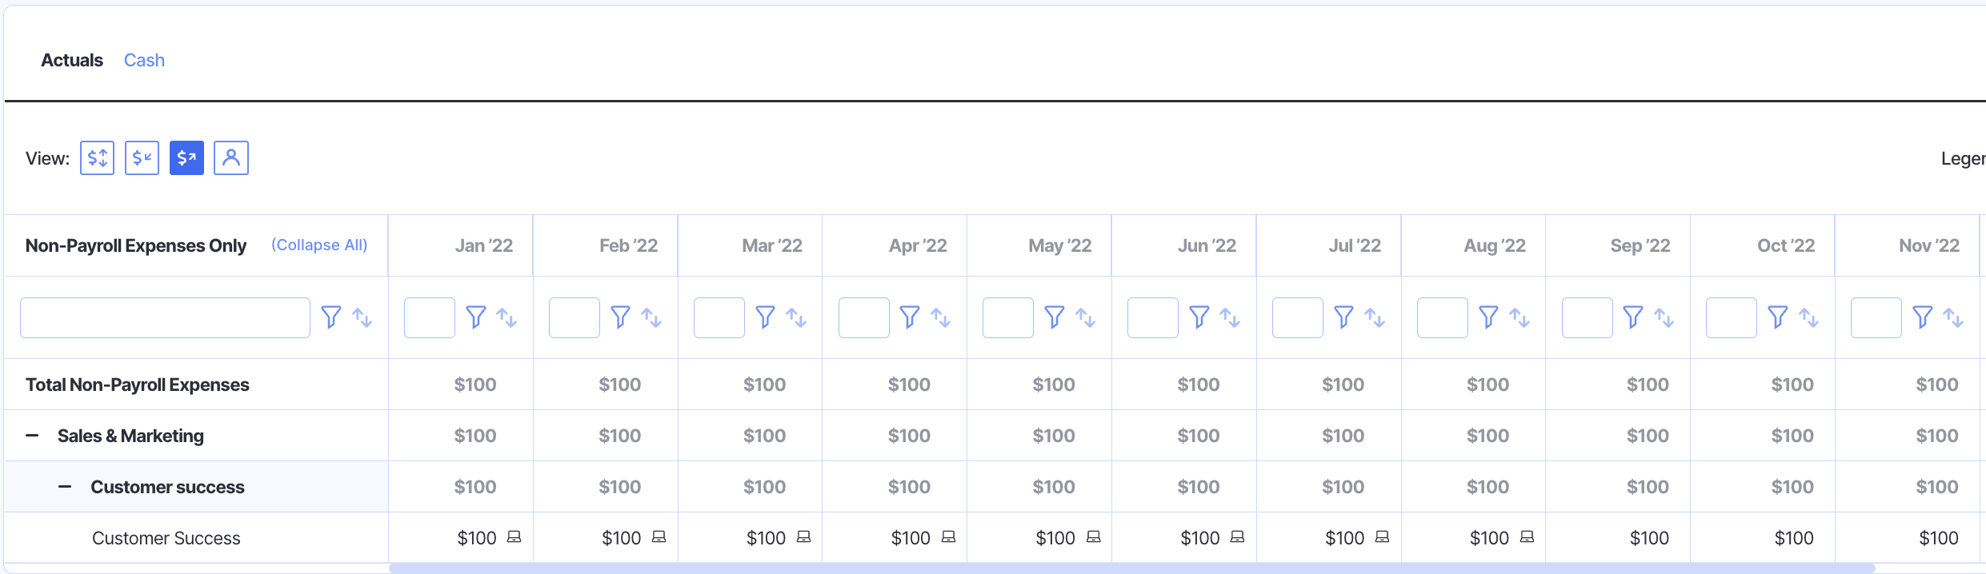Click filter funnel icon in Jan '22 column
The height and width of the screenshot is (574, 1986).
tap(476, 317)
